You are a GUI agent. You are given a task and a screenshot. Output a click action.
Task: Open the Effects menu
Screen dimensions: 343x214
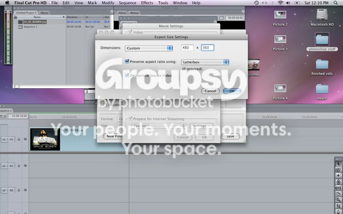coord(147,3)
